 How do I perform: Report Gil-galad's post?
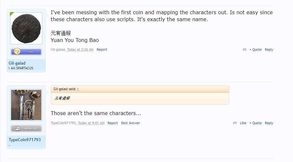[102, 49]
